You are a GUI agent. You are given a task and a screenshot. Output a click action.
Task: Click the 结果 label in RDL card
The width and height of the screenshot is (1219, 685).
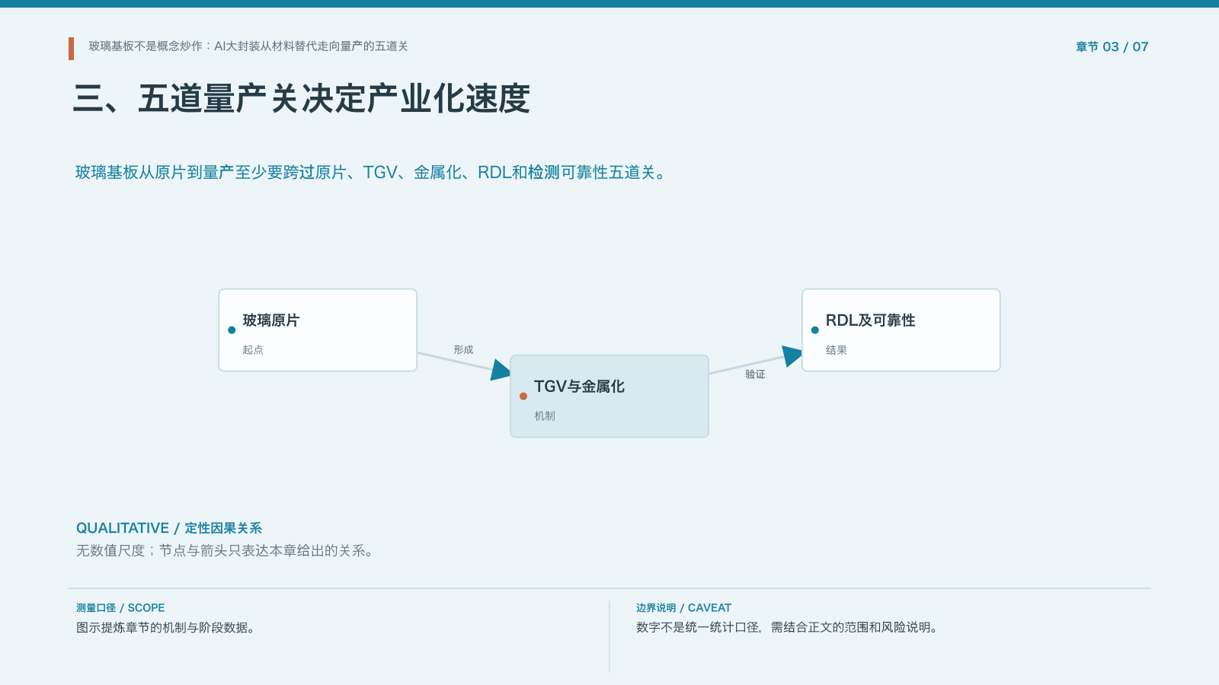click(837, 350)
